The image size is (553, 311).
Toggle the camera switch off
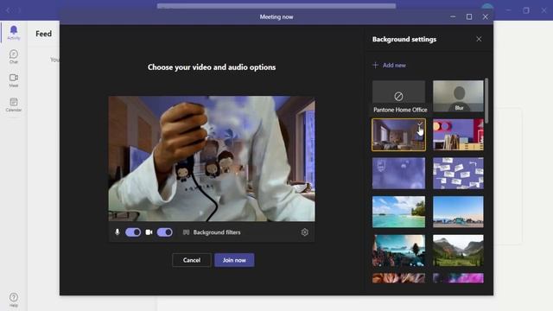click(165, 232)
